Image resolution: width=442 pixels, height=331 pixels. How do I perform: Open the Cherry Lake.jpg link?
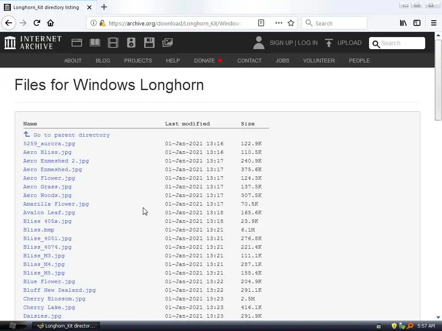[49, 307]
